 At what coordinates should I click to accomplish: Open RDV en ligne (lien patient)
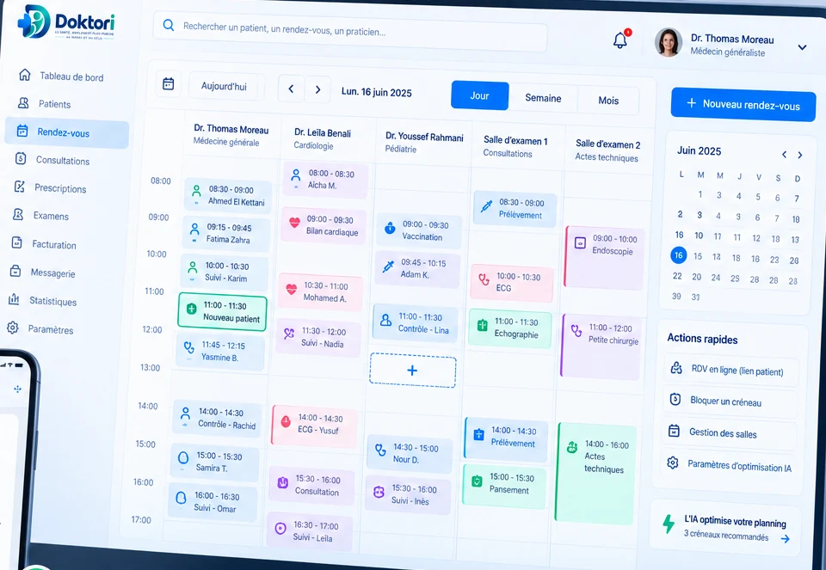point(731,370)
